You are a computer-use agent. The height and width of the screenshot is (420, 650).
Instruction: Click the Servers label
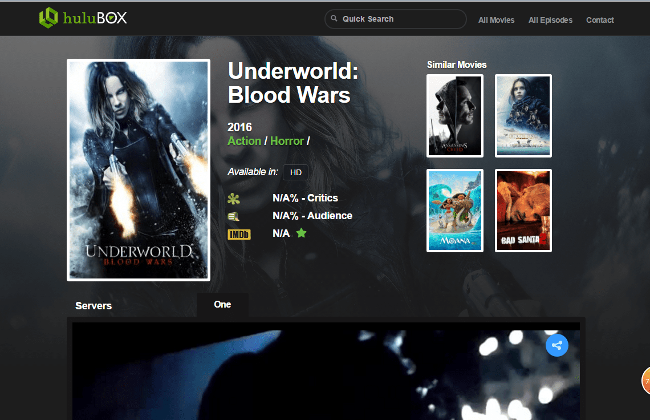94,306
